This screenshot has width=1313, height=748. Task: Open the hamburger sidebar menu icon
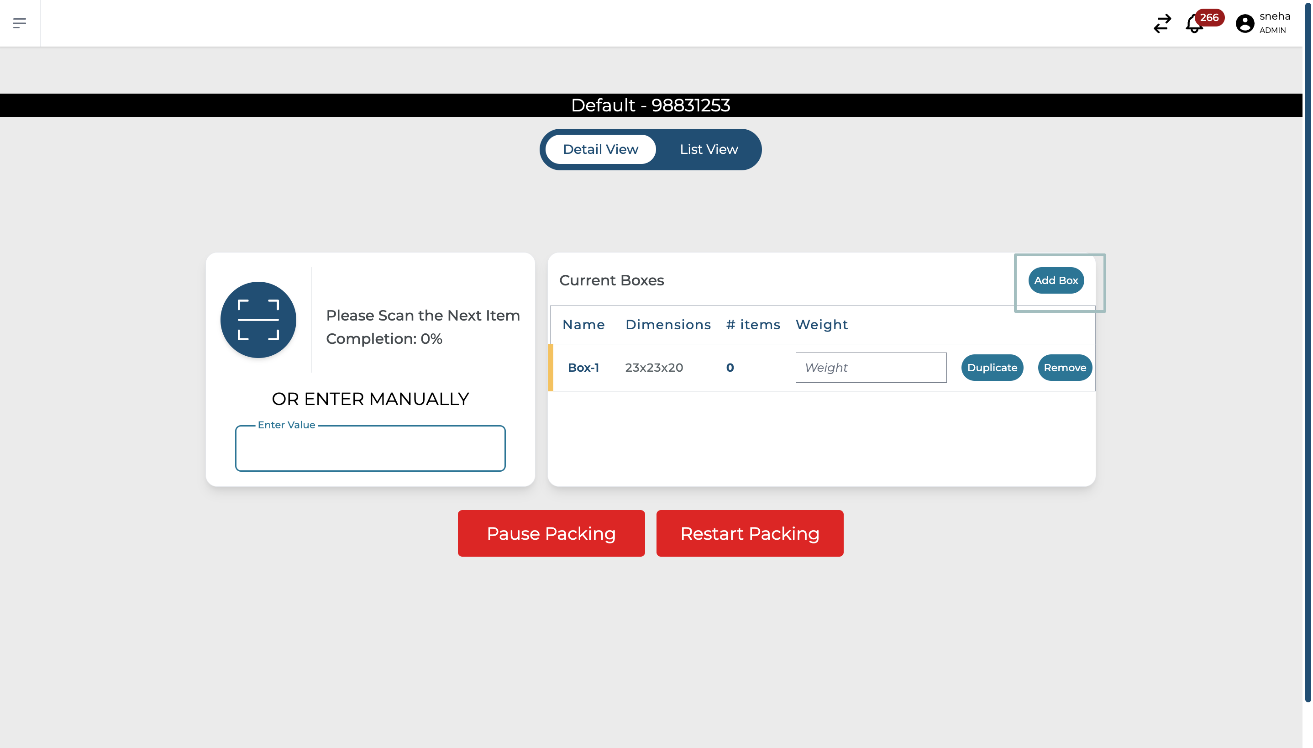tap(20, 23)
